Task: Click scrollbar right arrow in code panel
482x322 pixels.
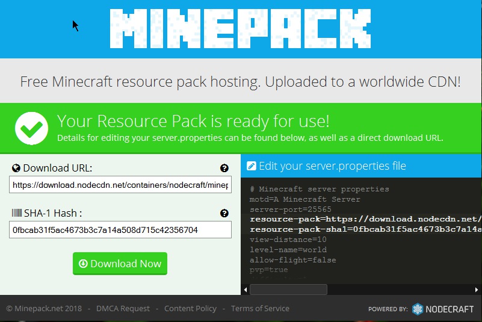Action: [x=477, y=289]
